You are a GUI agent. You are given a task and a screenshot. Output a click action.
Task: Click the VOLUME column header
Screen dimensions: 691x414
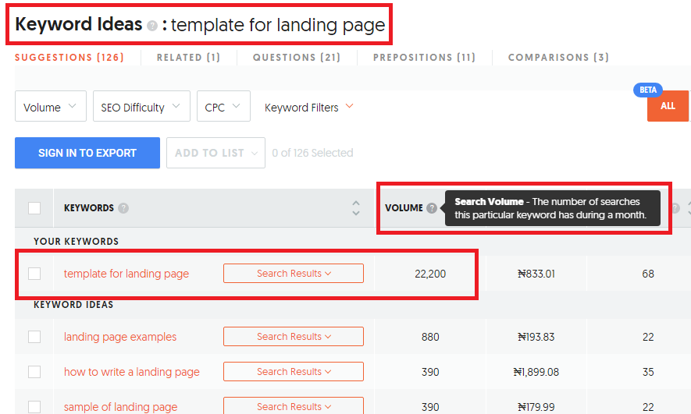click(404, 208)
